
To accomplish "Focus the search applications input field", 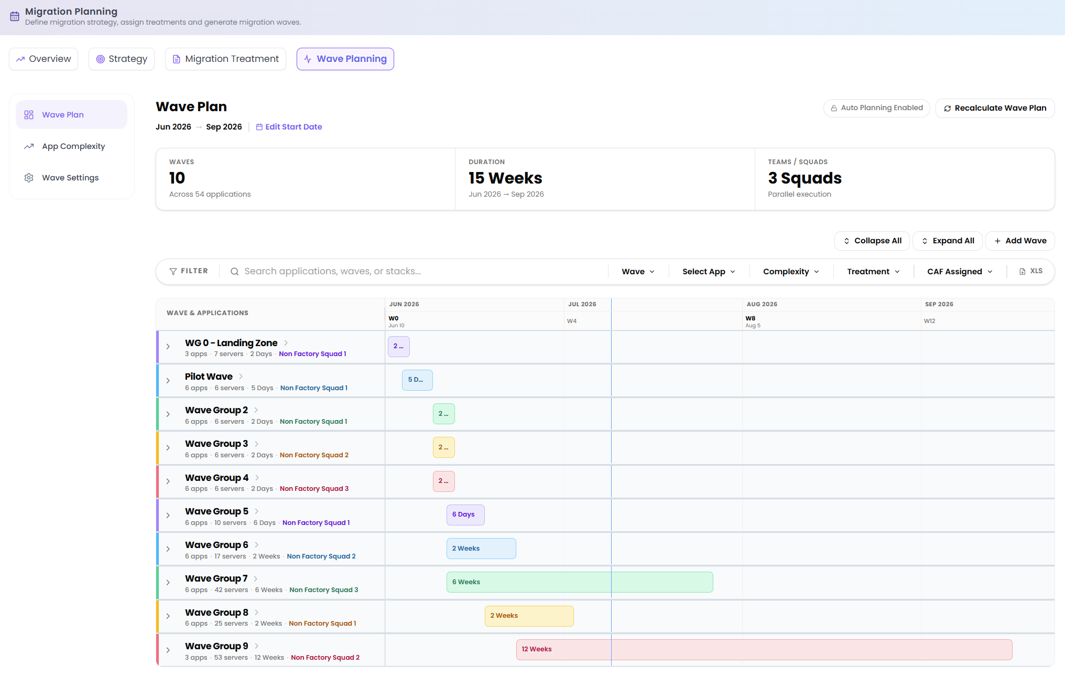I will [x=419, y=272].
